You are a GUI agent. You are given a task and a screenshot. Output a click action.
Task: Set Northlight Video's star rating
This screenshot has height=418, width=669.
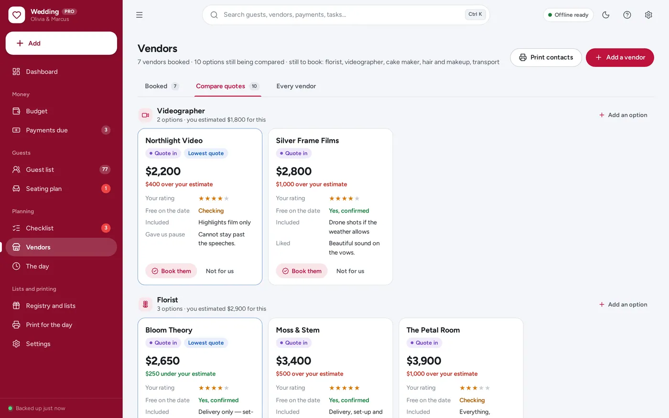point(214,198)
